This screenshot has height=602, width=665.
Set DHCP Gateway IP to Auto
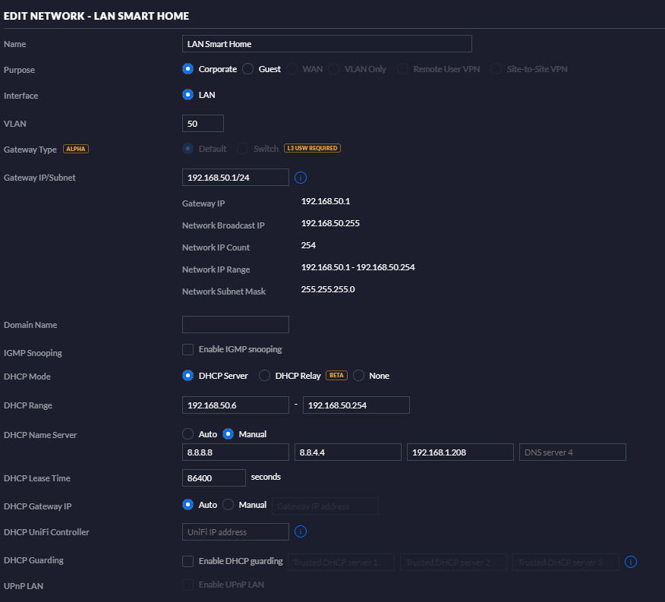[188, 504]
